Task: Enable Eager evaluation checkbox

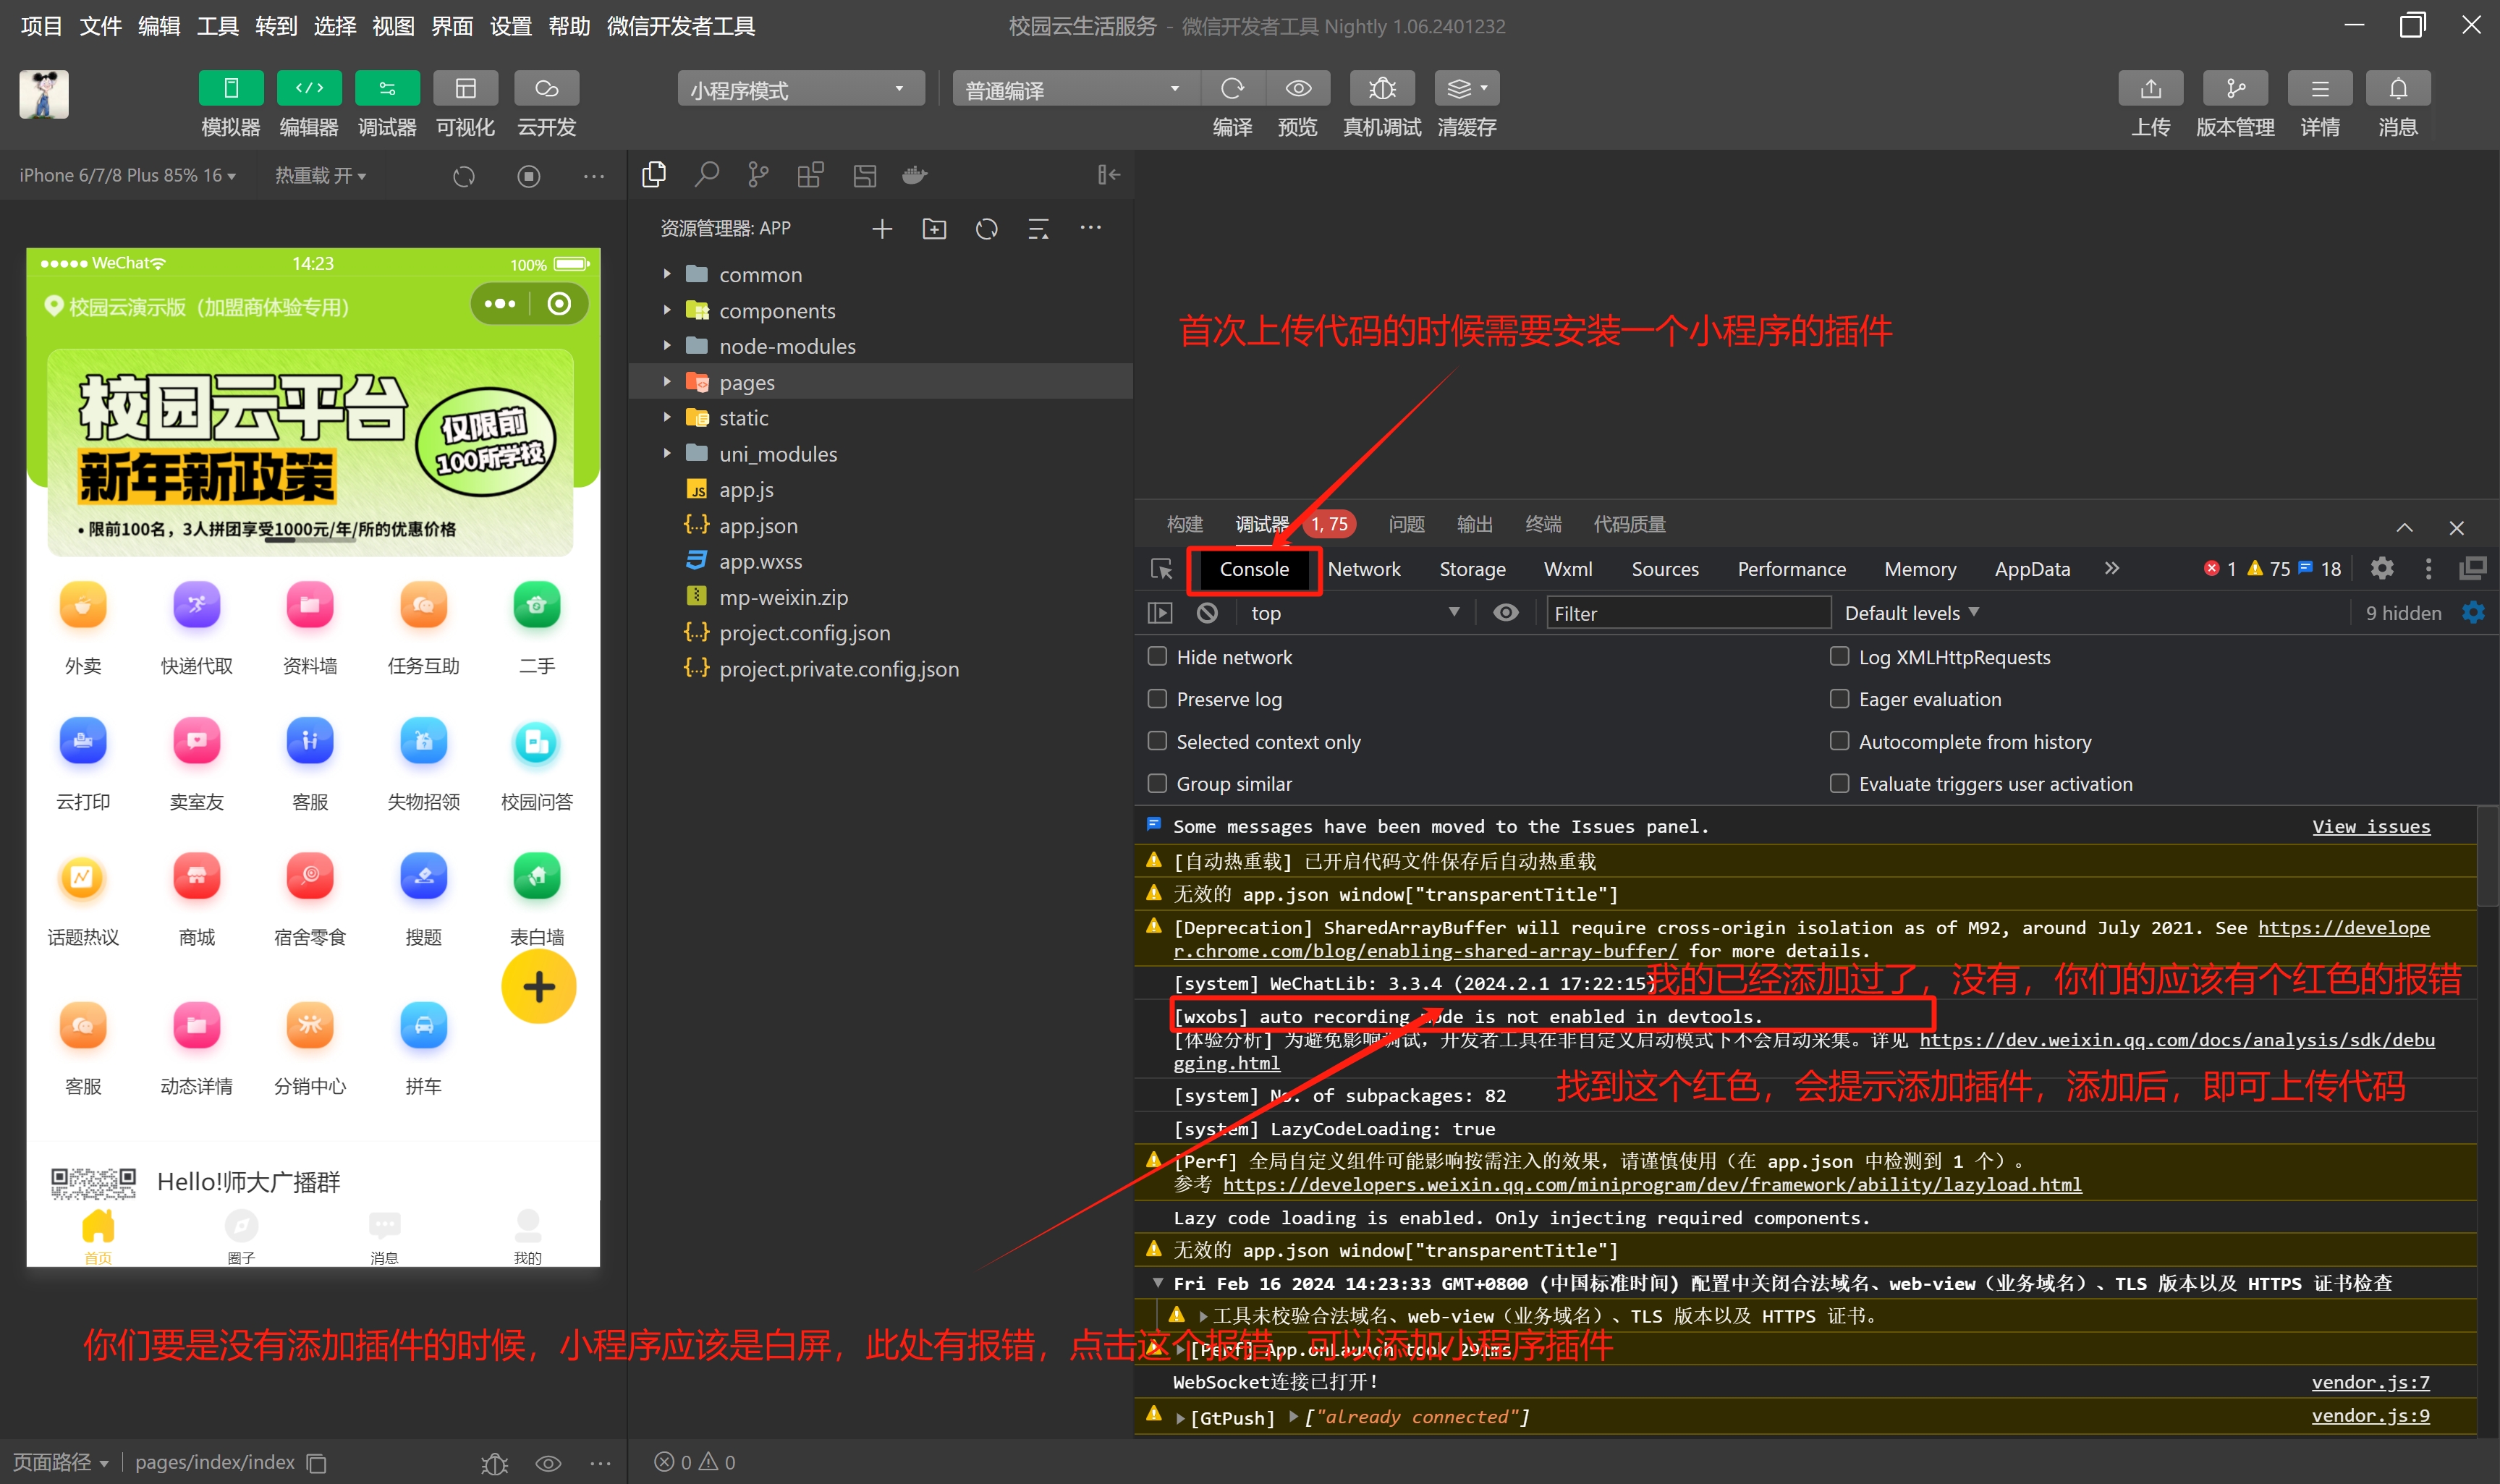Action: tap(1839, 698)
